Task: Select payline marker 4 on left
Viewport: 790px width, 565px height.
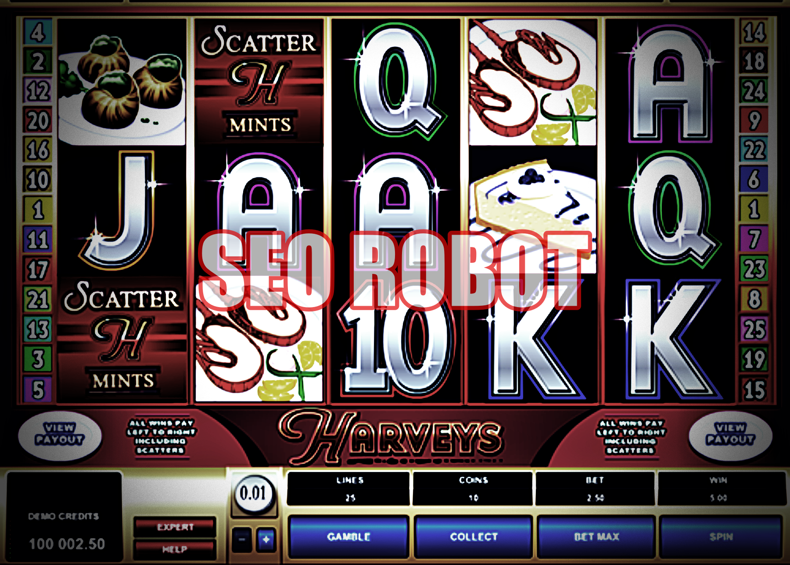Action: [38, 32]
